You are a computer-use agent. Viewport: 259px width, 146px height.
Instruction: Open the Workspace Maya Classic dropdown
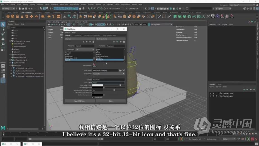pyautogui.click(x=242, y=5)
